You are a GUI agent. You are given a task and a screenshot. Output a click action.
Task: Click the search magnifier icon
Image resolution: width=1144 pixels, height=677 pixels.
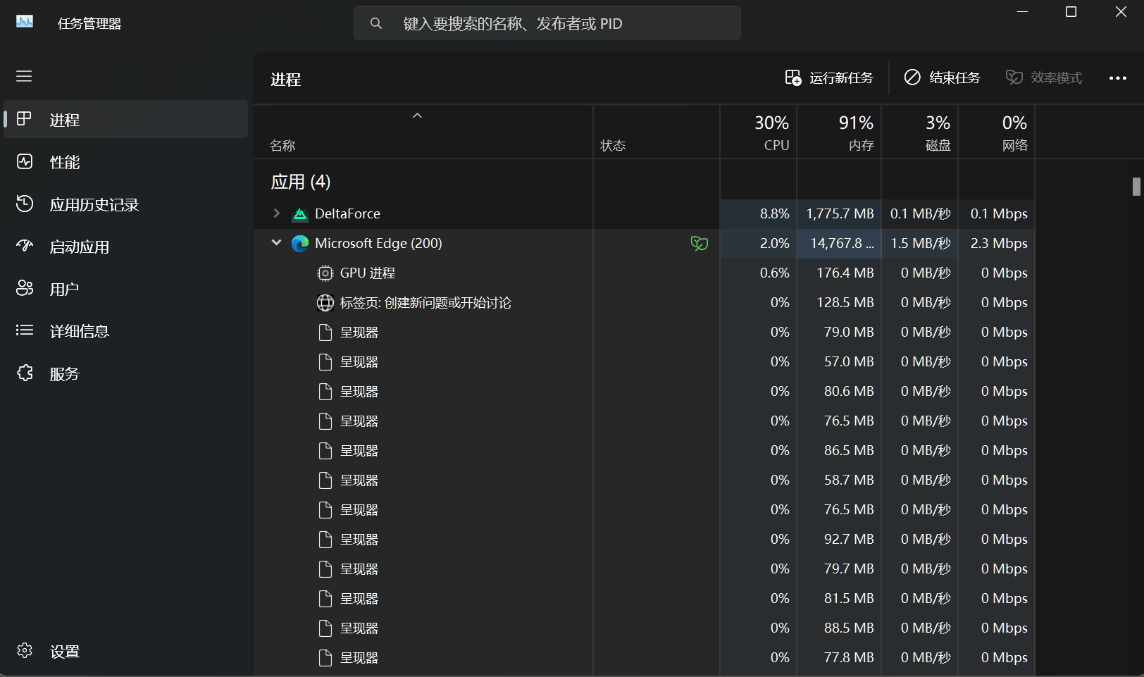click(376, 23)
